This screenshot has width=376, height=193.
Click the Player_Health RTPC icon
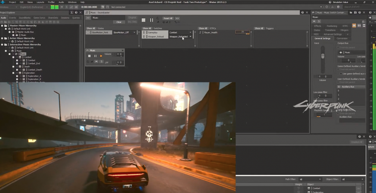tap(200, 33)
